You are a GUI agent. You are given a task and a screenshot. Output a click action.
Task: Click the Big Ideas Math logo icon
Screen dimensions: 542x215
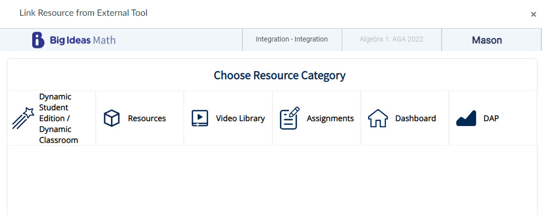pos(39,40)
